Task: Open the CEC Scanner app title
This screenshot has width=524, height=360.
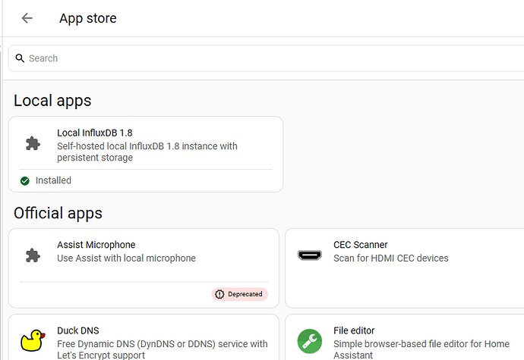Action: coord(360,245)
